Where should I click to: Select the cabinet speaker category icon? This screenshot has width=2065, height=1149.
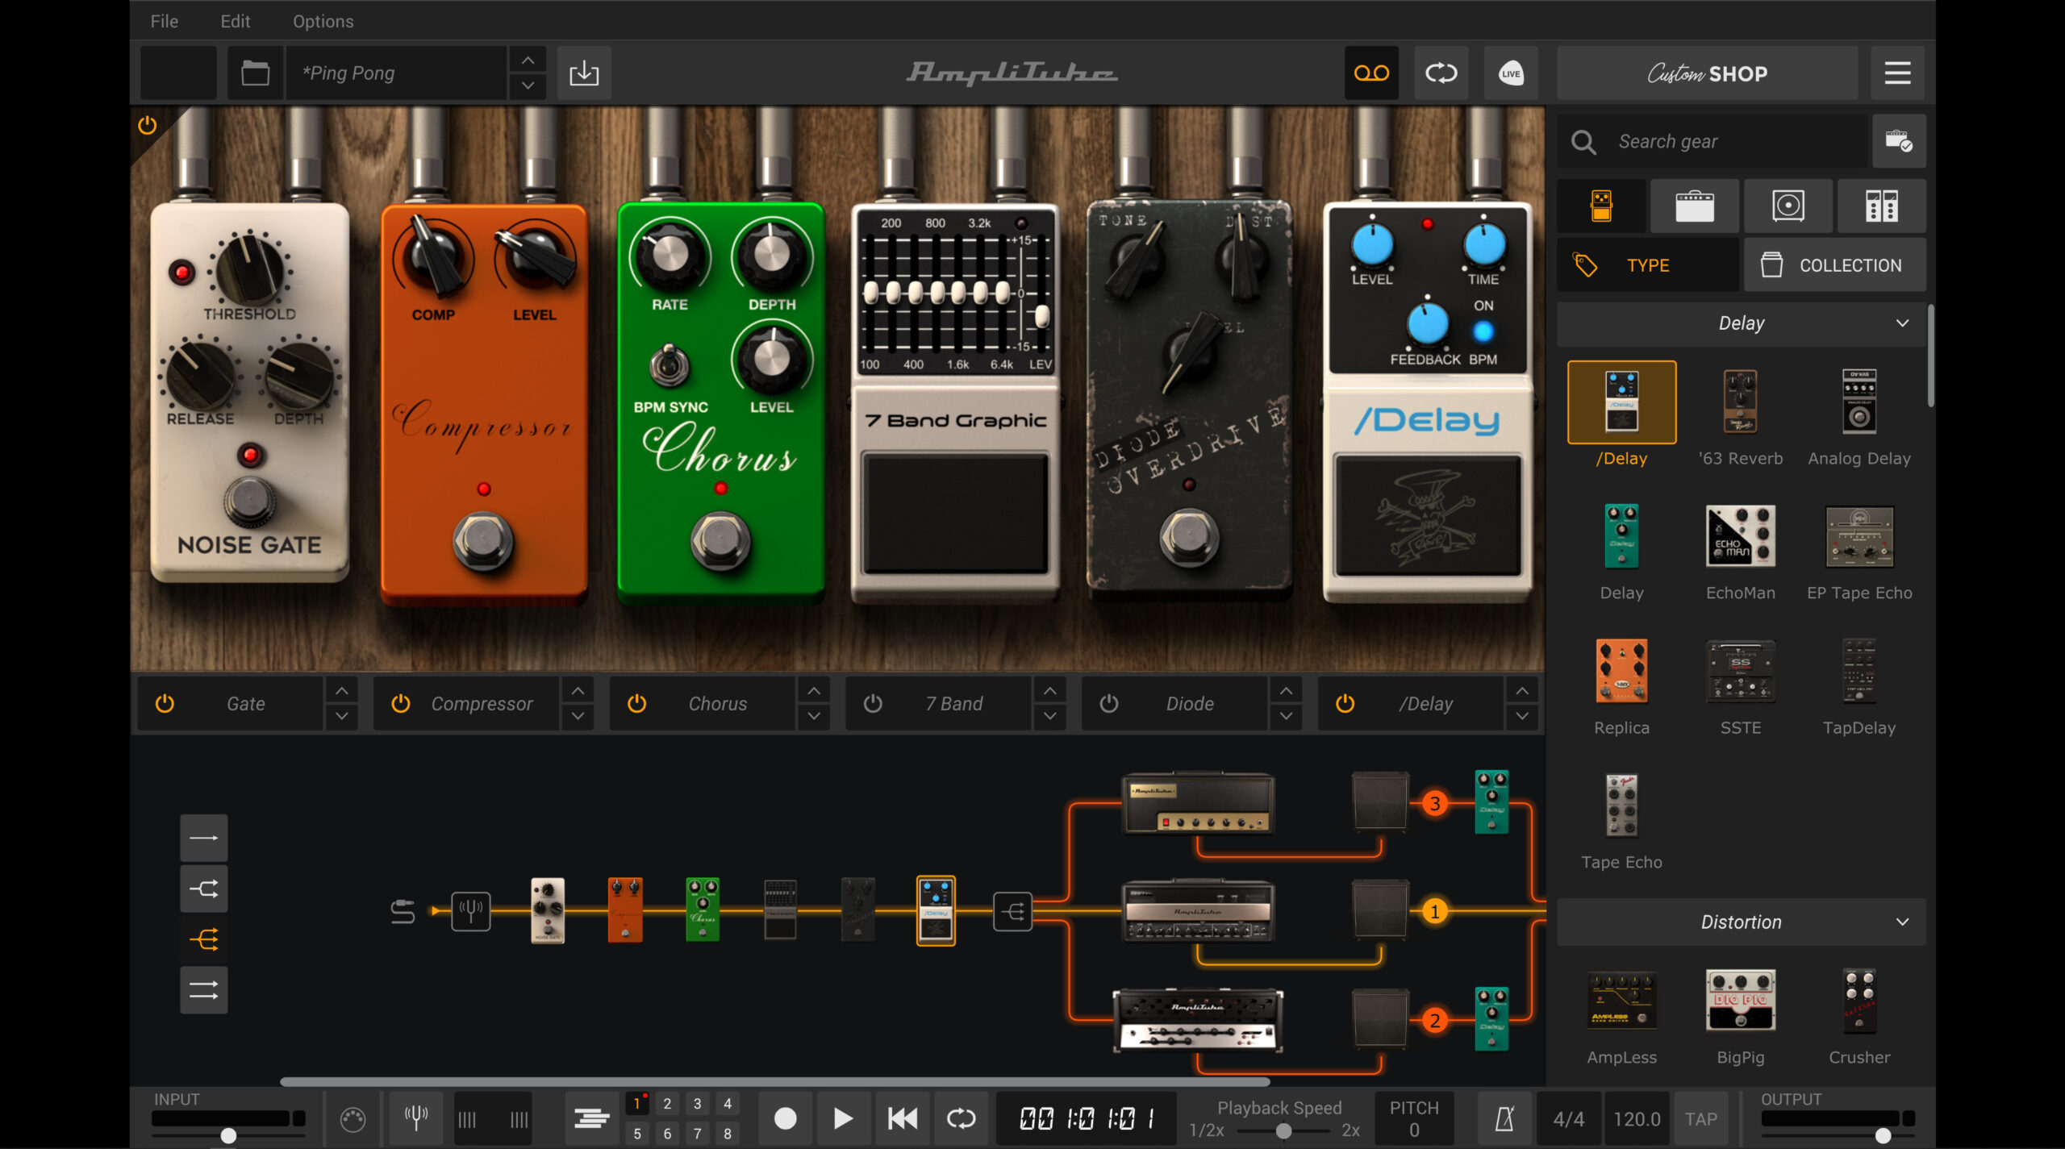1788,206
